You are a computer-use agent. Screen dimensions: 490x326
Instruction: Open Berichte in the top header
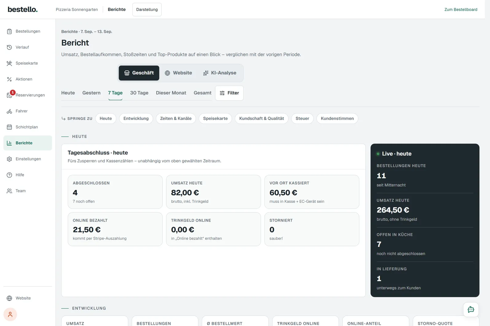117,9
